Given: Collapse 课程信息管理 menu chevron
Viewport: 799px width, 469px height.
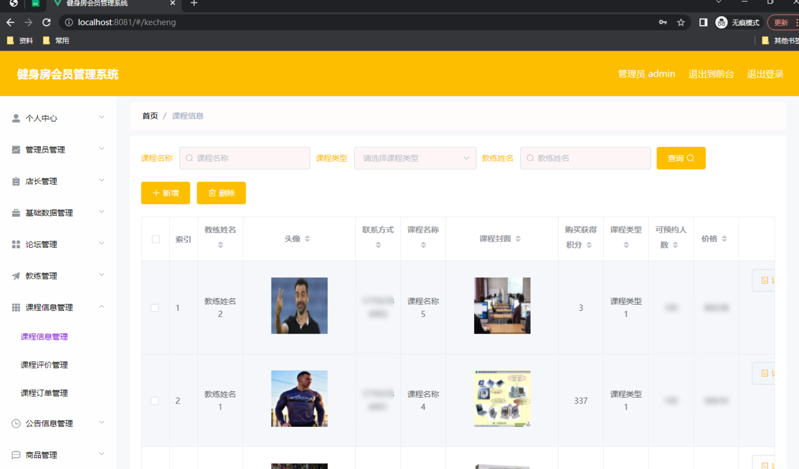Looking at the screenshot, I should click(102, 307).
